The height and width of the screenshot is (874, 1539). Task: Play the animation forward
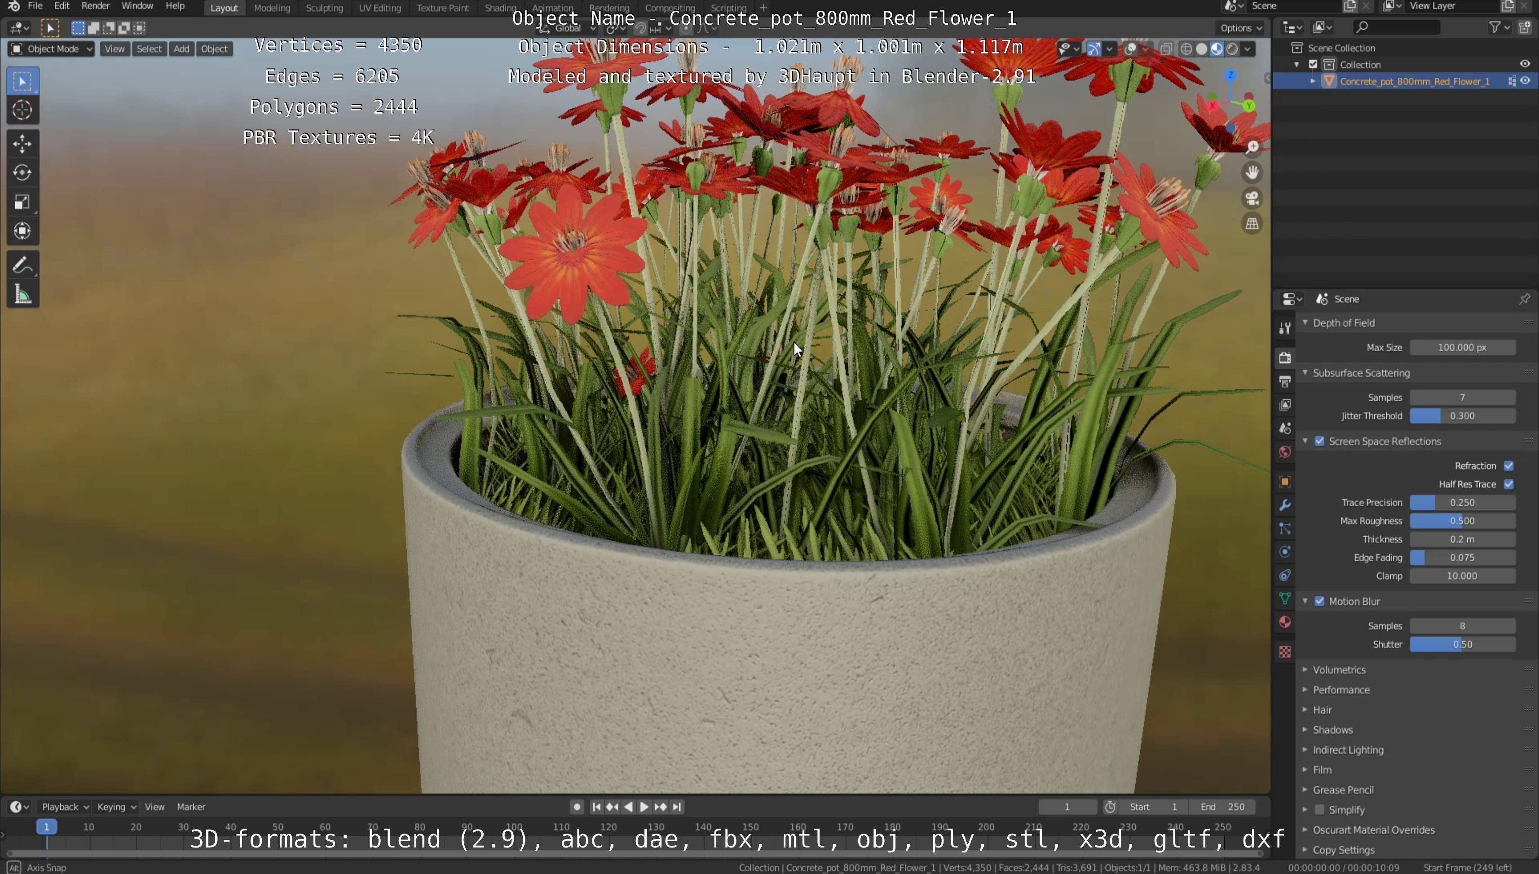click(x=644, y=808)
